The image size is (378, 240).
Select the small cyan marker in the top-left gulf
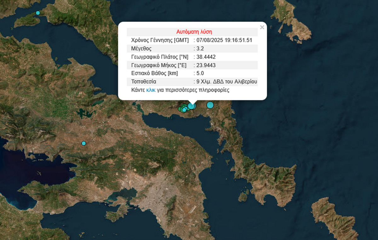click(x=38, y=13)
